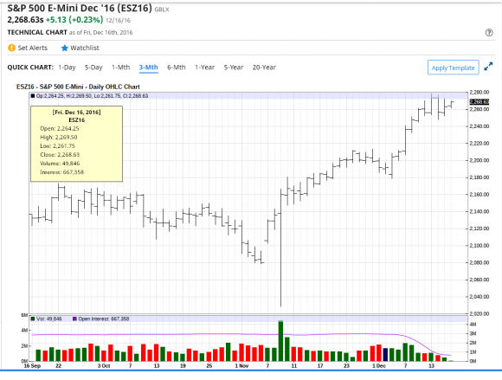Click the 'Close: 2,268.63' tooltip line
The height and width of the screenshot is (380, 502).
(x=60, y=155)
